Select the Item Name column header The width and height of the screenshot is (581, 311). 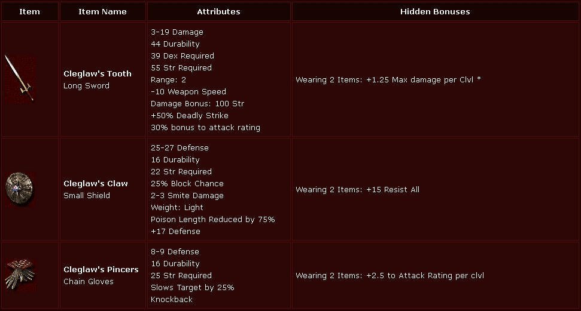tap(103, 11)
